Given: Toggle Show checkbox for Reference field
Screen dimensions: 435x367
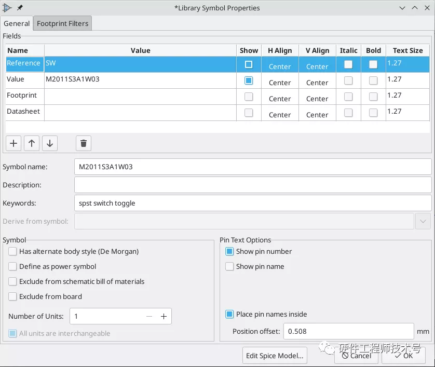Looking at the screenshot, I should 249,64.
